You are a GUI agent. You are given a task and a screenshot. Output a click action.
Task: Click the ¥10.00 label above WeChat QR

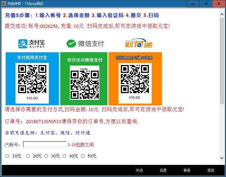pyautogui.click(x=84, y=69)
